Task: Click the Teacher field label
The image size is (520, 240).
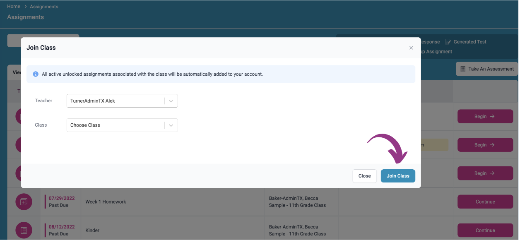Action: (43, 101)
